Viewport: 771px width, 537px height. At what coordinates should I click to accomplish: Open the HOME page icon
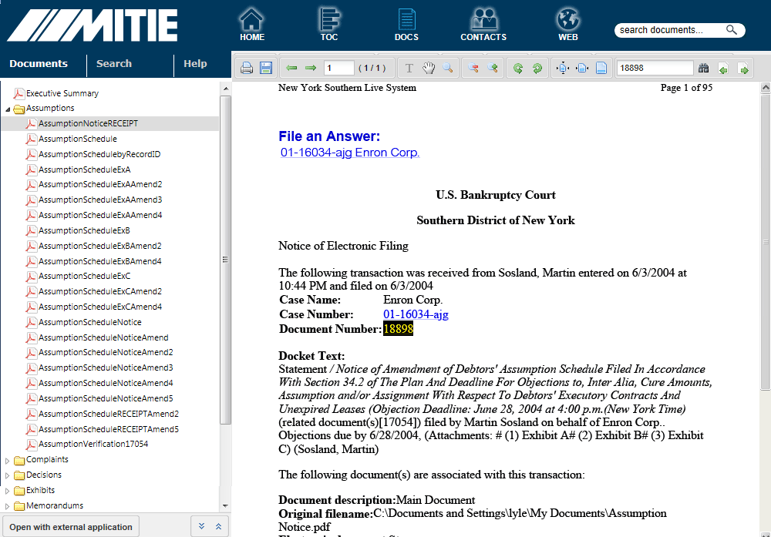click(x=252, y=24)
